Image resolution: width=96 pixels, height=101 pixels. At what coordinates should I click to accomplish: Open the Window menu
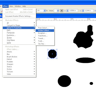tap(18, 6)
